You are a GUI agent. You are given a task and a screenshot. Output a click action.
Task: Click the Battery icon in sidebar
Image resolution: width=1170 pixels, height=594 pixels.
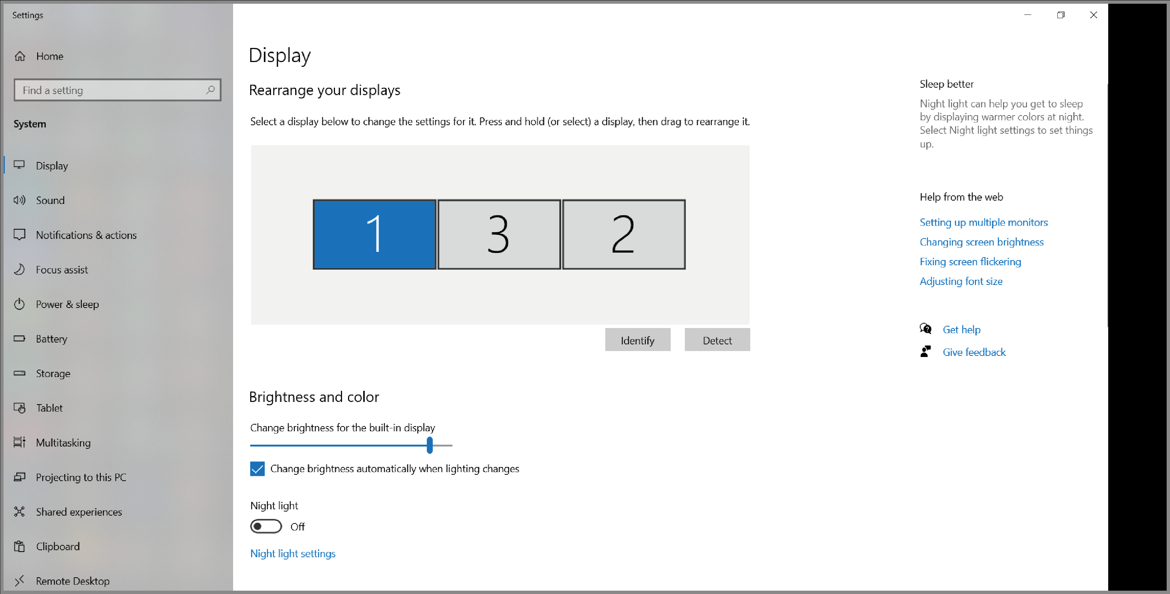pyautogui.click(x=20, y=338)
